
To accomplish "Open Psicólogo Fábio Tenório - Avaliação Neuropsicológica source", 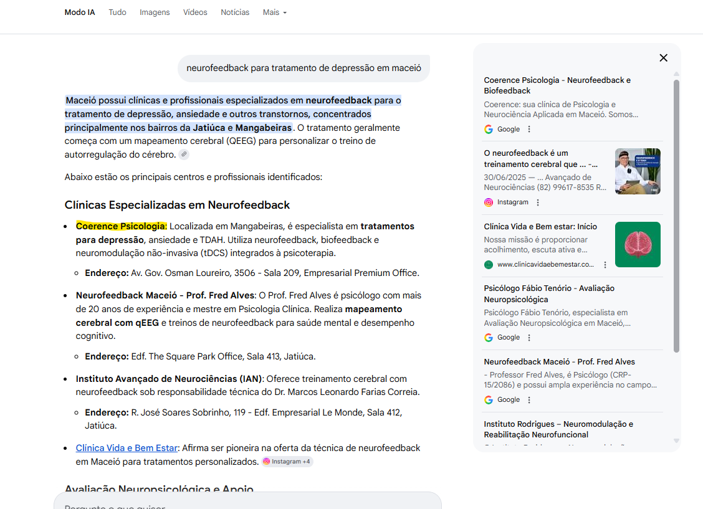I will click(549, 294).
